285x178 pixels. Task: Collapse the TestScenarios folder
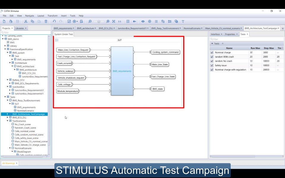point(7,121)
